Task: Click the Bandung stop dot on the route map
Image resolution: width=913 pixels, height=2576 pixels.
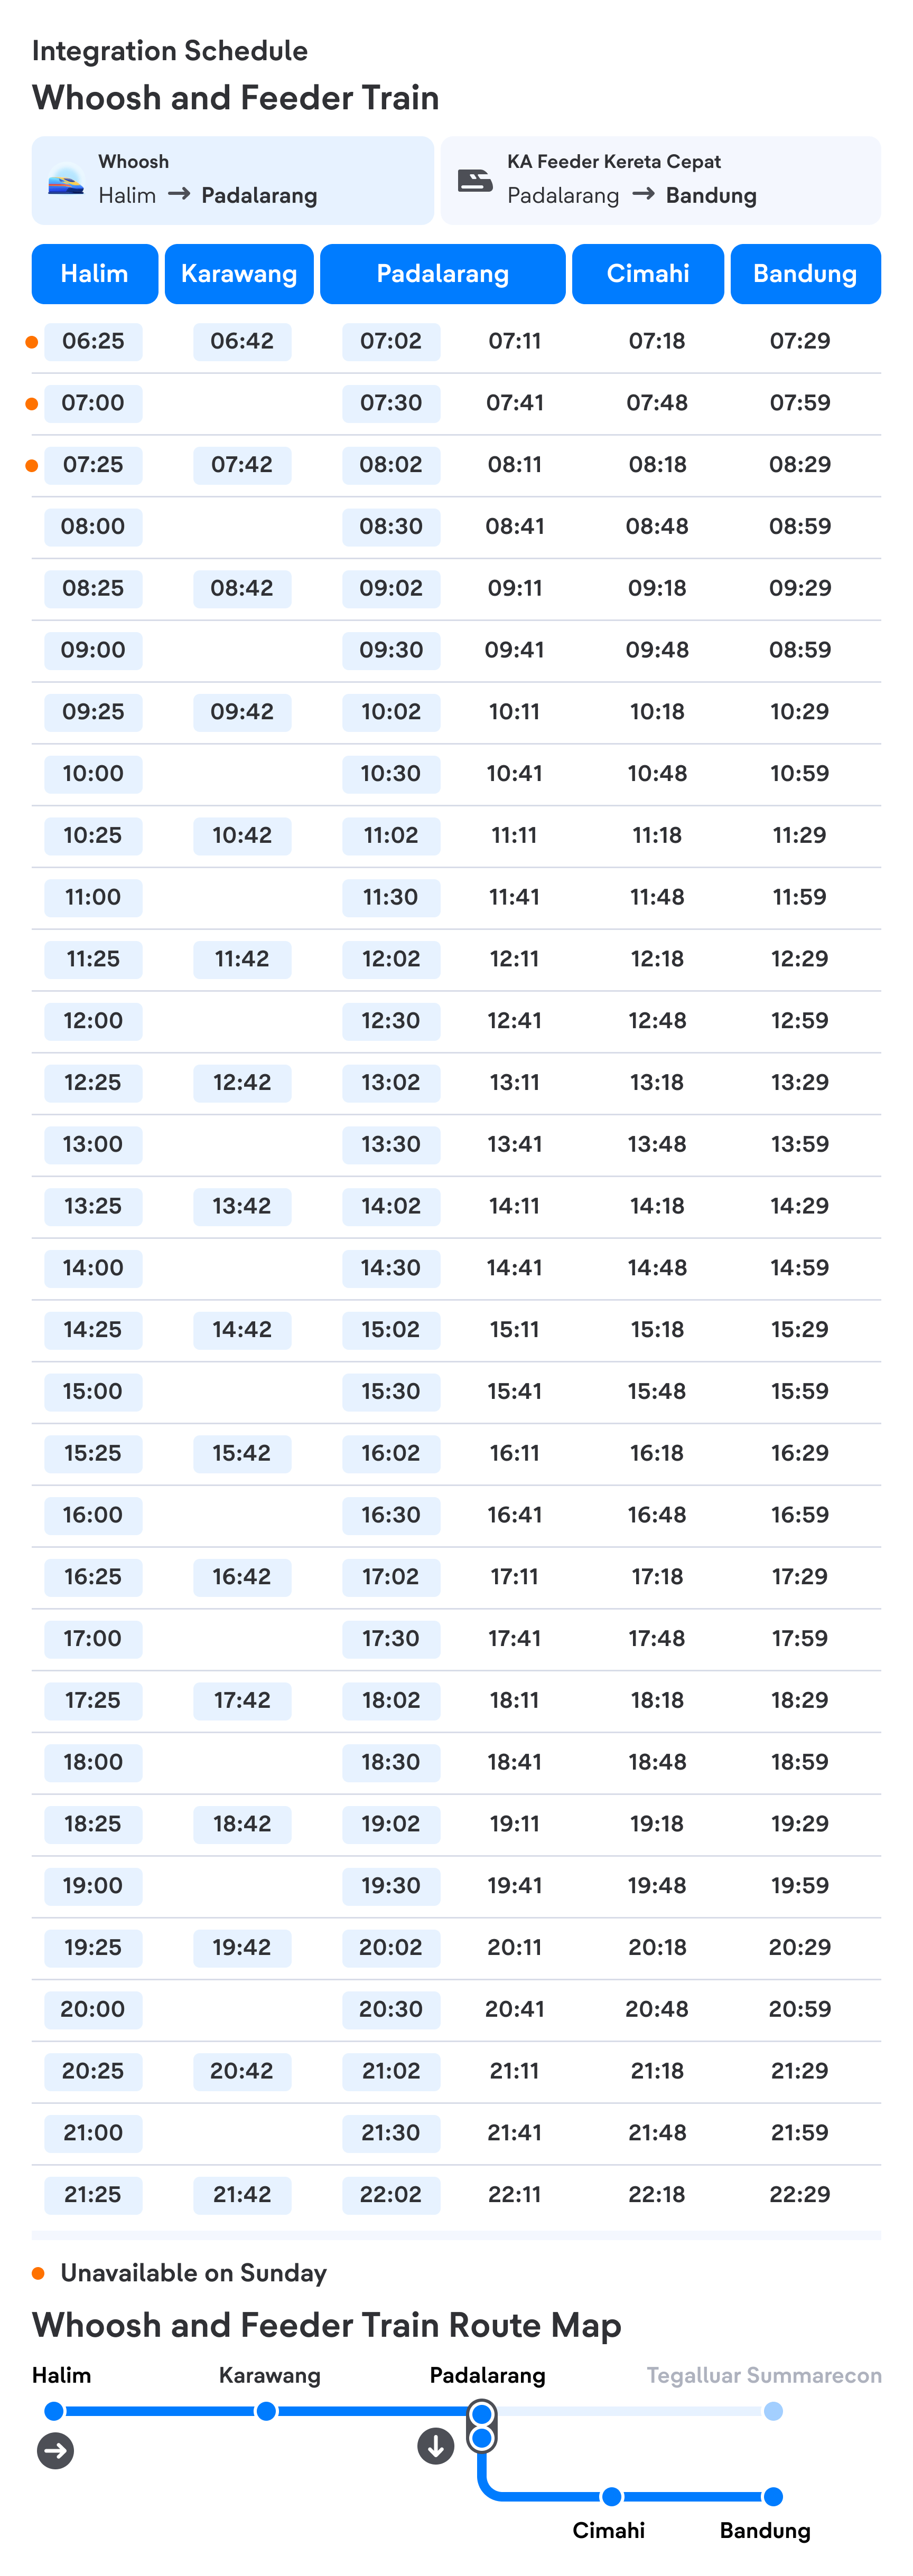Action: pyautogui.click(x=773, y=2497)
